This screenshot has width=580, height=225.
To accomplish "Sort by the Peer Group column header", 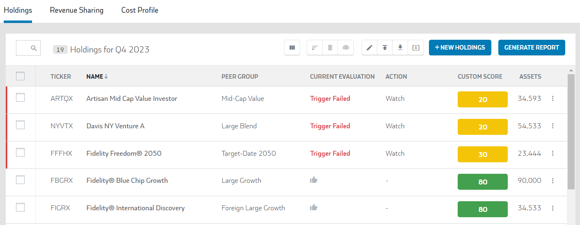I will [240, 76].
